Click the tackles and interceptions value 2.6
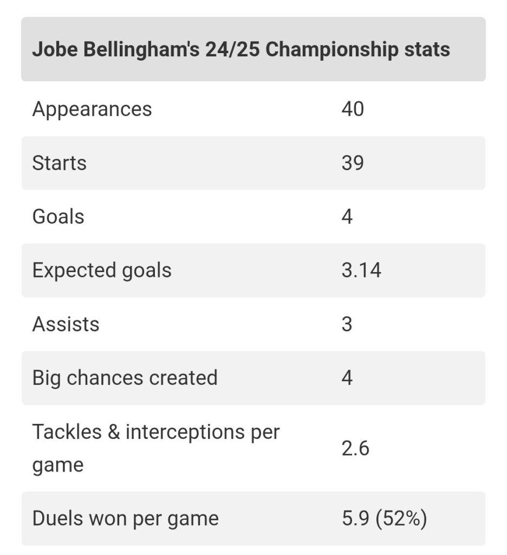 pos(355,448)
